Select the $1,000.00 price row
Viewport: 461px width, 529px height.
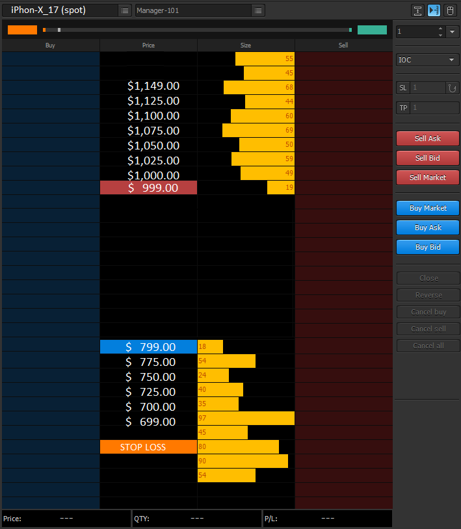(153, 175)
